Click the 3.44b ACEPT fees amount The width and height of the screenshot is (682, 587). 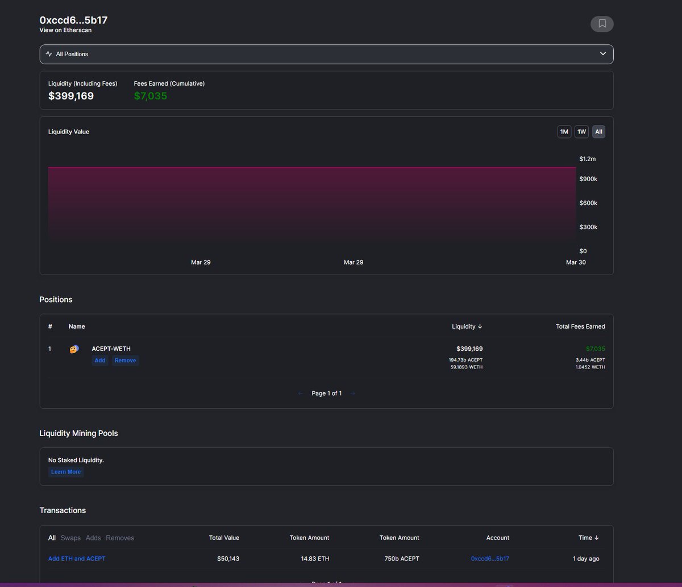[590, 360]
